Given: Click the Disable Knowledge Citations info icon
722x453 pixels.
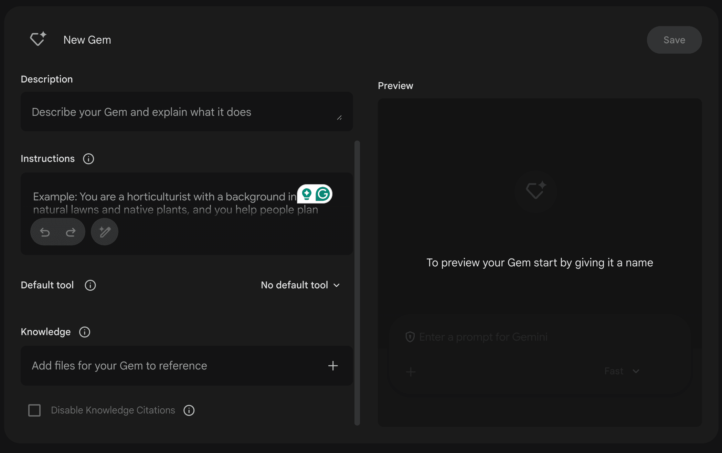Looking at the screenshot, I should (189, 410).
